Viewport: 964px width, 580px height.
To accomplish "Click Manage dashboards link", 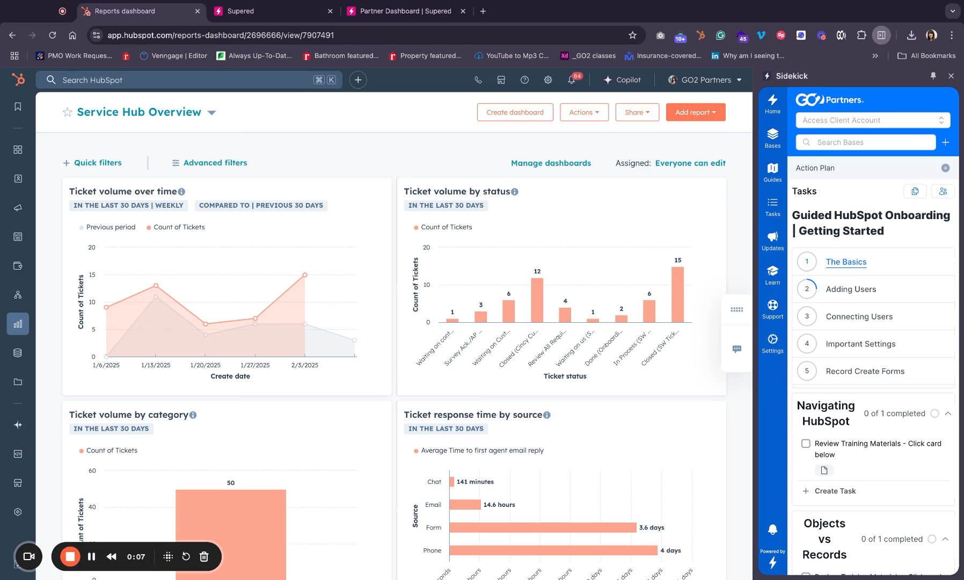I will tap(551, 163).
